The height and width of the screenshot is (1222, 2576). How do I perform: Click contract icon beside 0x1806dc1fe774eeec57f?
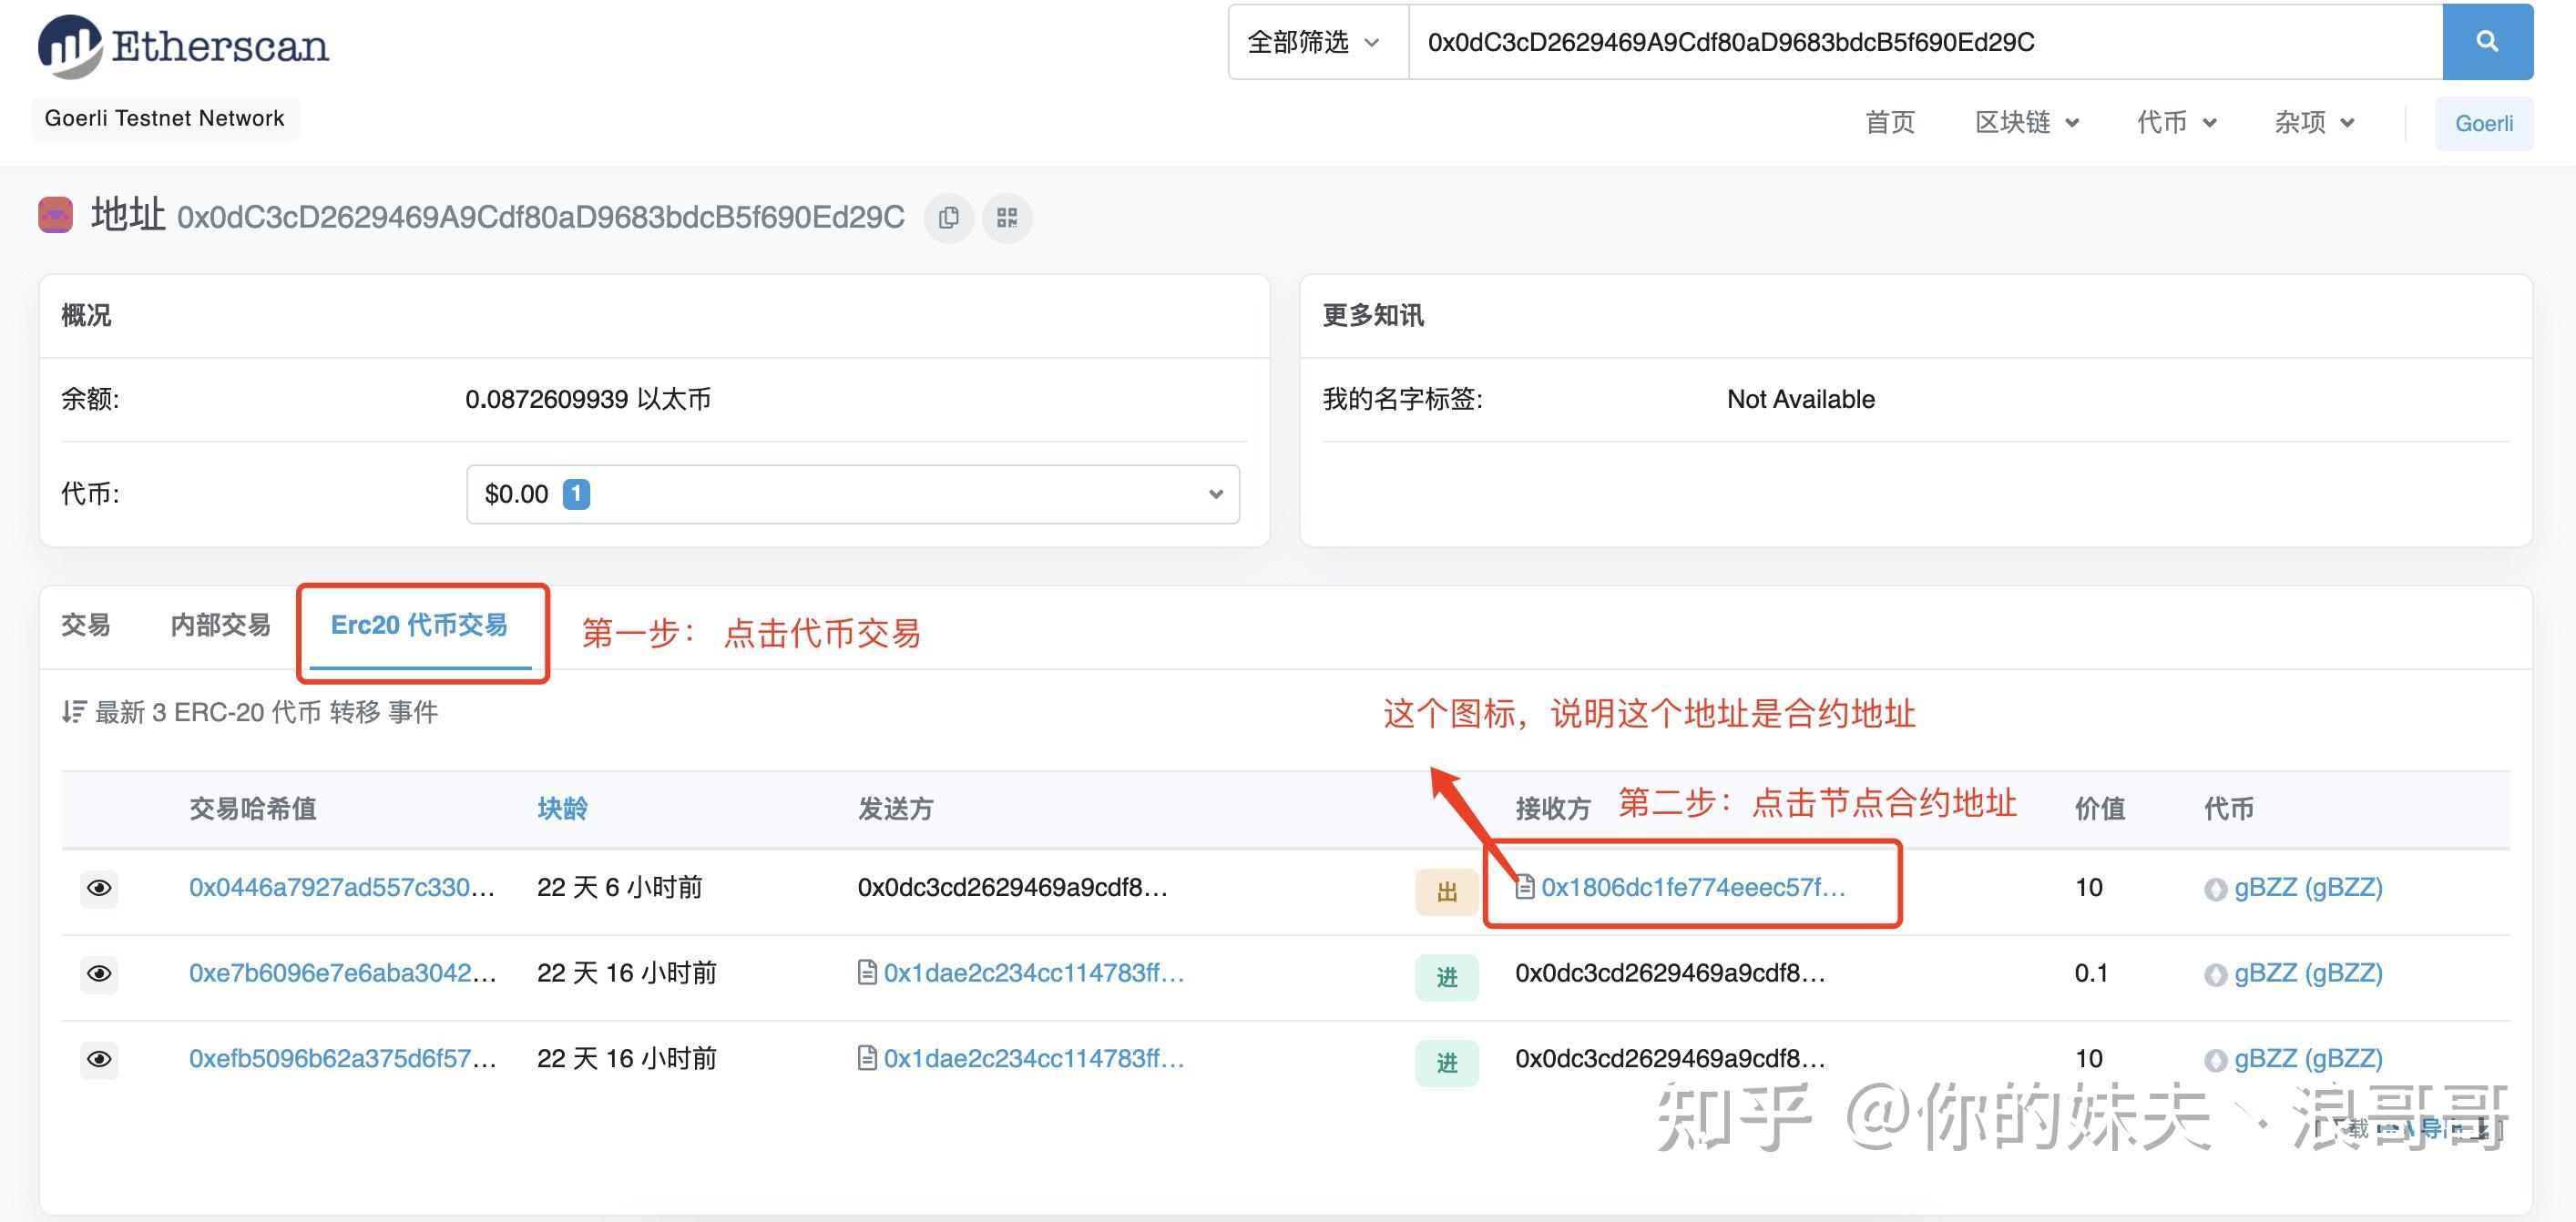tap(1525, 887)
